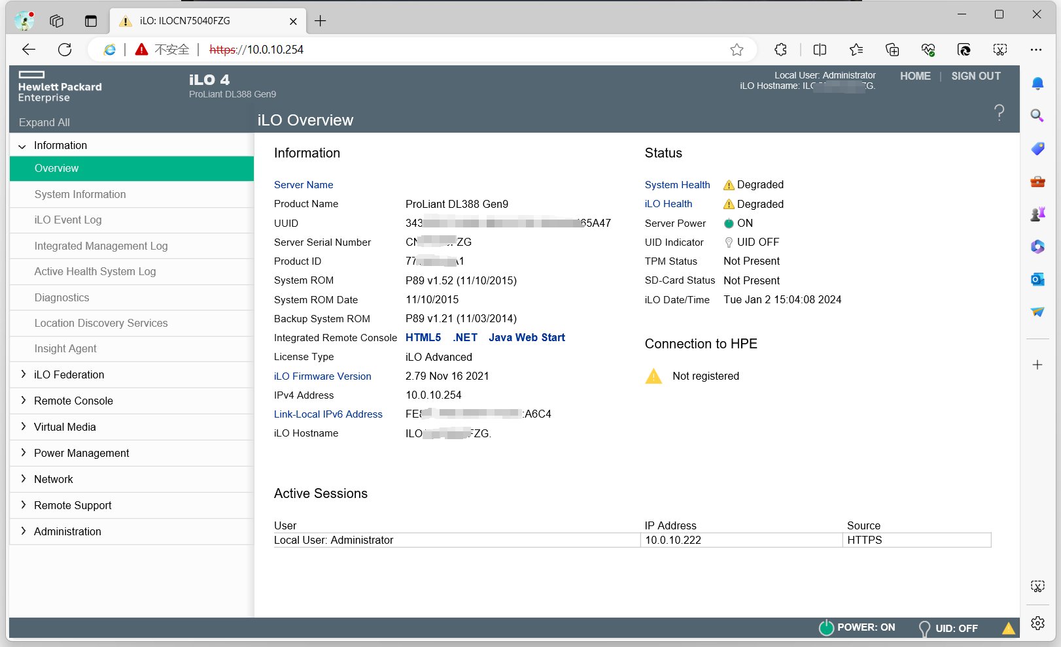Refresh the page with reload icon
Screen dimensions: 1061x647
tap(65, 50)
